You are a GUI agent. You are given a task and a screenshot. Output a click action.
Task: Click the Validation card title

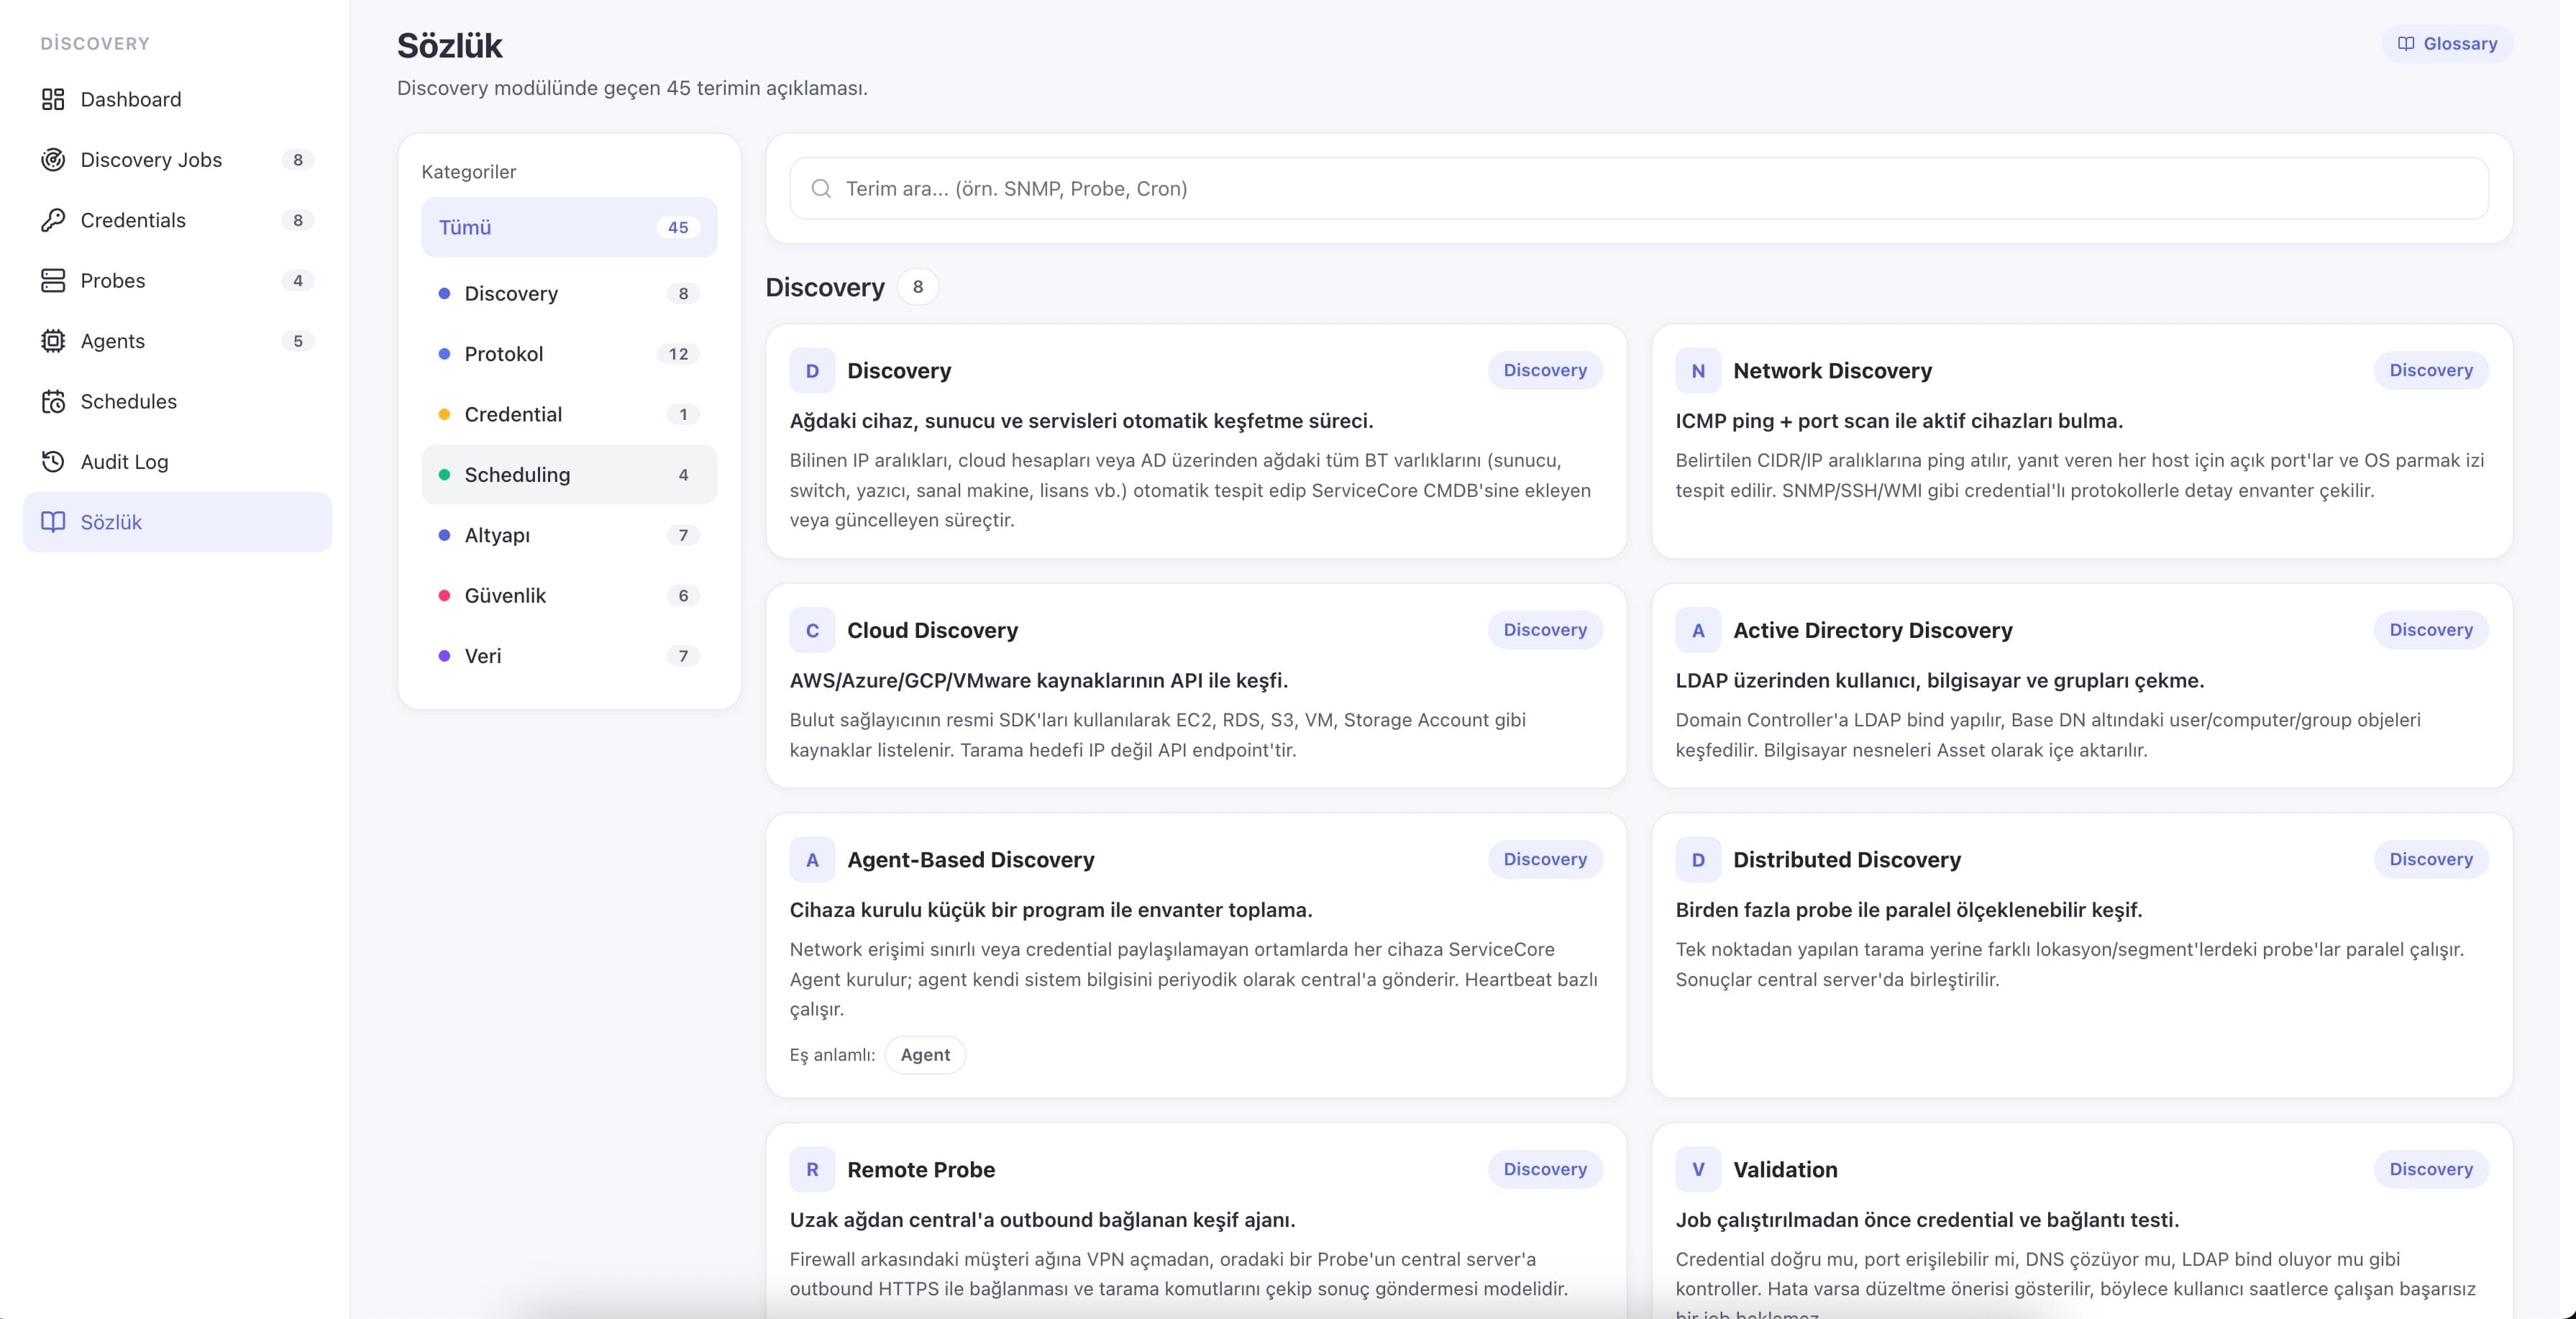tap(1785, 1170)
